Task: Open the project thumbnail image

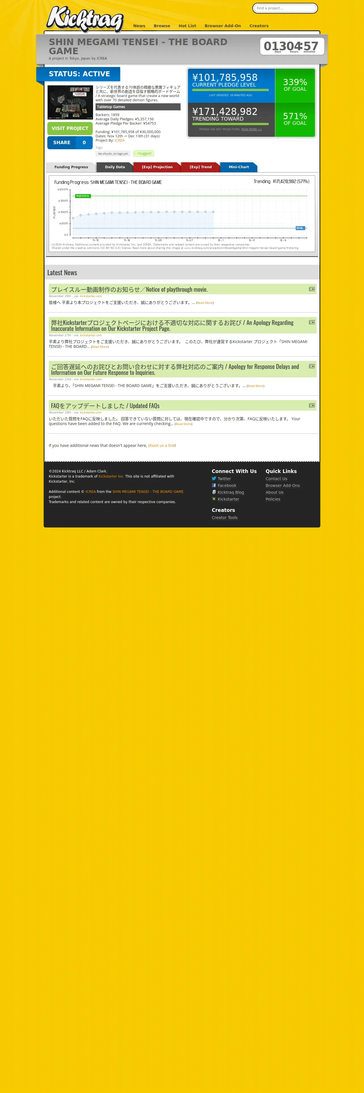Action: 70,102
